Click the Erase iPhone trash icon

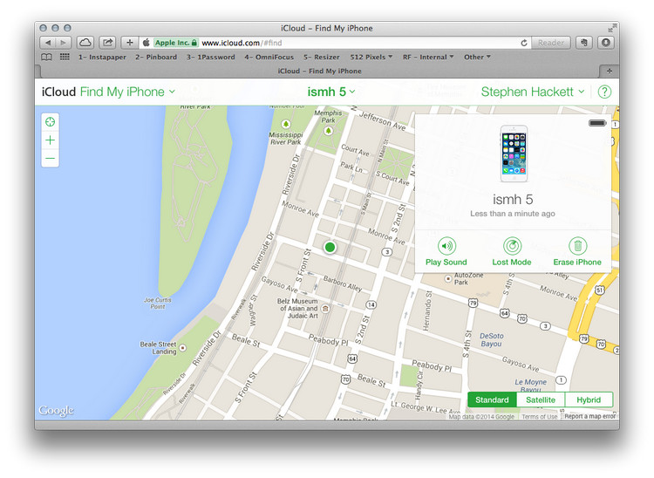[x=577, y=246]
